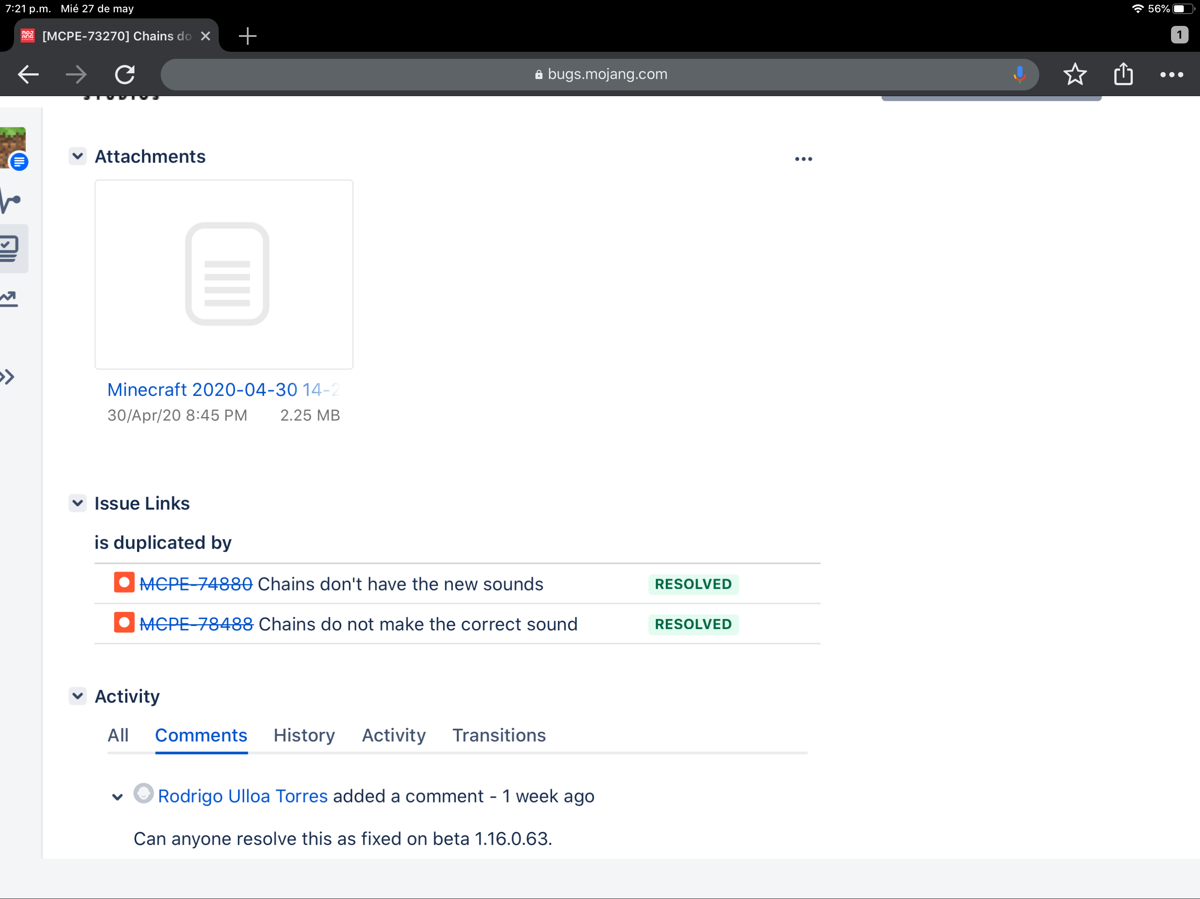Collapse the Issue Links section
The height and width of the screenshot is (899, 1200).
[x=78, y=503]
